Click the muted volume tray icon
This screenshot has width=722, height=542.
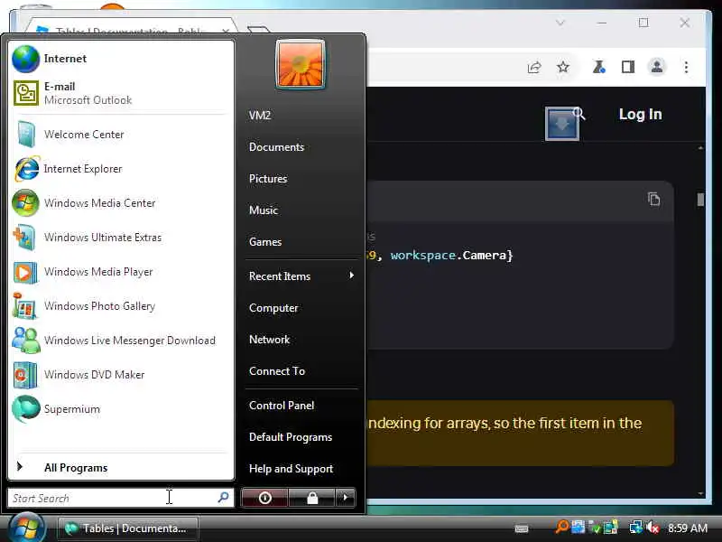point(653,528)
